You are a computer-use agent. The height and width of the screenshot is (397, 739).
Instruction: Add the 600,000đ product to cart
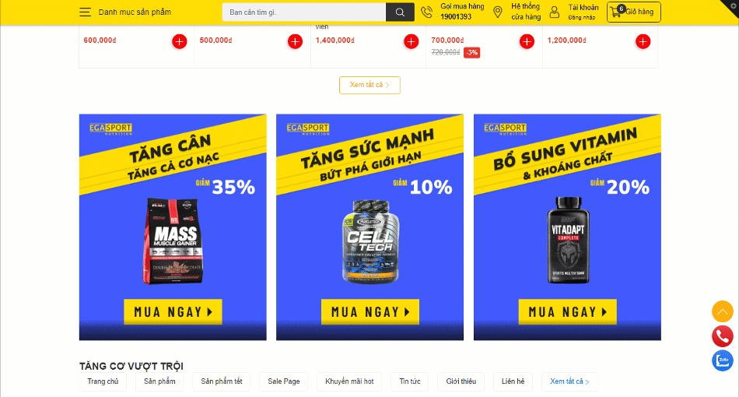(x=179, y=41)
